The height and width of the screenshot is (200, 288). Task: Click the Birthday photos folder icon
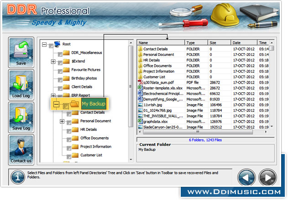tap(66, 79)
